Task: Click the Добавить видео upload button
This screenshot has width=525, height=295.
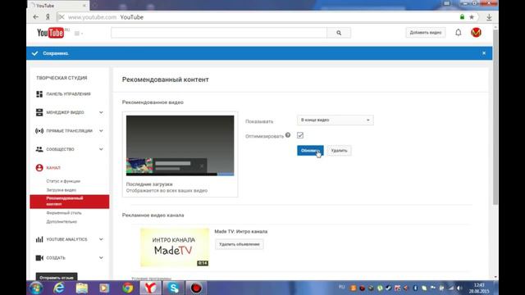Action: [426, 33]
